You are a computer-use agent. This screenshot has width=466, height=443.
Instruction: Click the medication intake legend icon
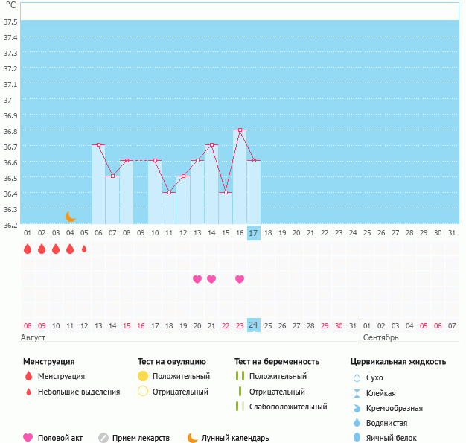click(103, 438)
